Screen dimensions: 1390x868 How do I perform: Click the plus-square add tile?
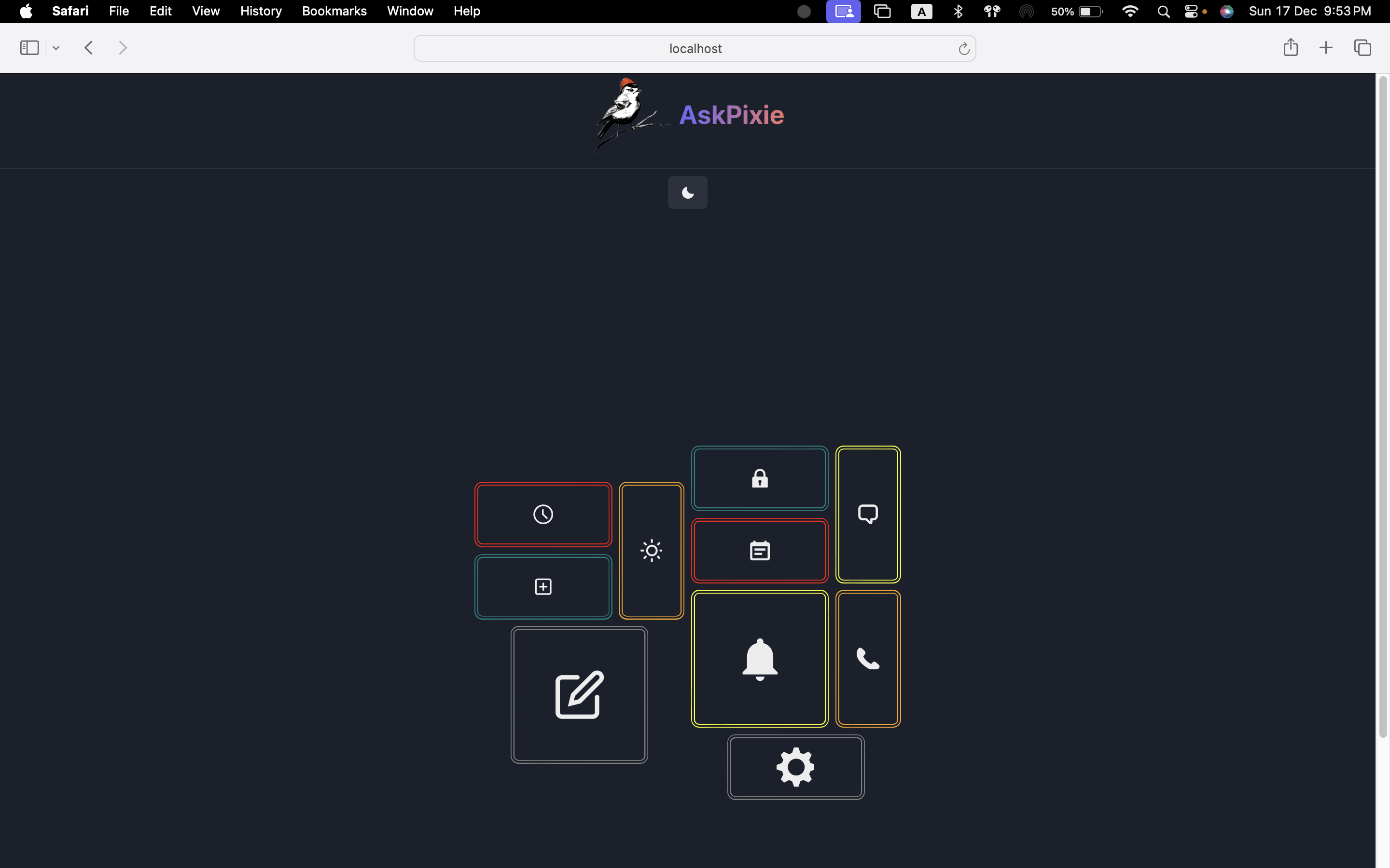click(x=543, y=587)
